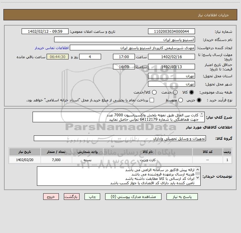Toggle the Islamic treasury payment checkbox
Image resolution: width=241 pixels, height=233 pixels.
click(x=152, y=100)
